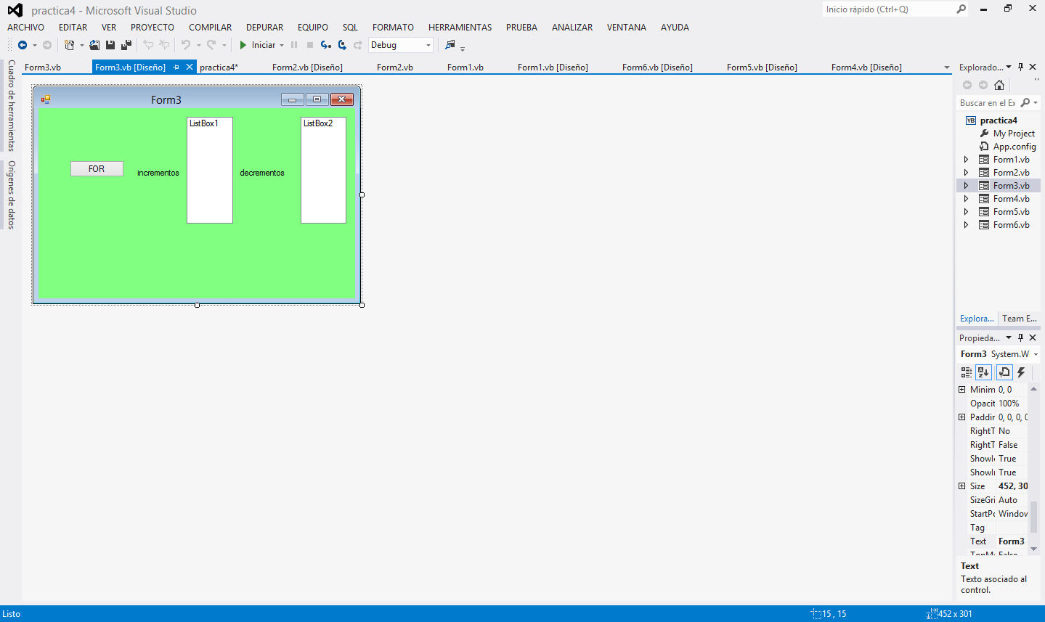Screen dimensions: 1045x622
Task: Open Events view with the lightning bolt icon
Action: pyautogui.click(x=1021, y=372)
